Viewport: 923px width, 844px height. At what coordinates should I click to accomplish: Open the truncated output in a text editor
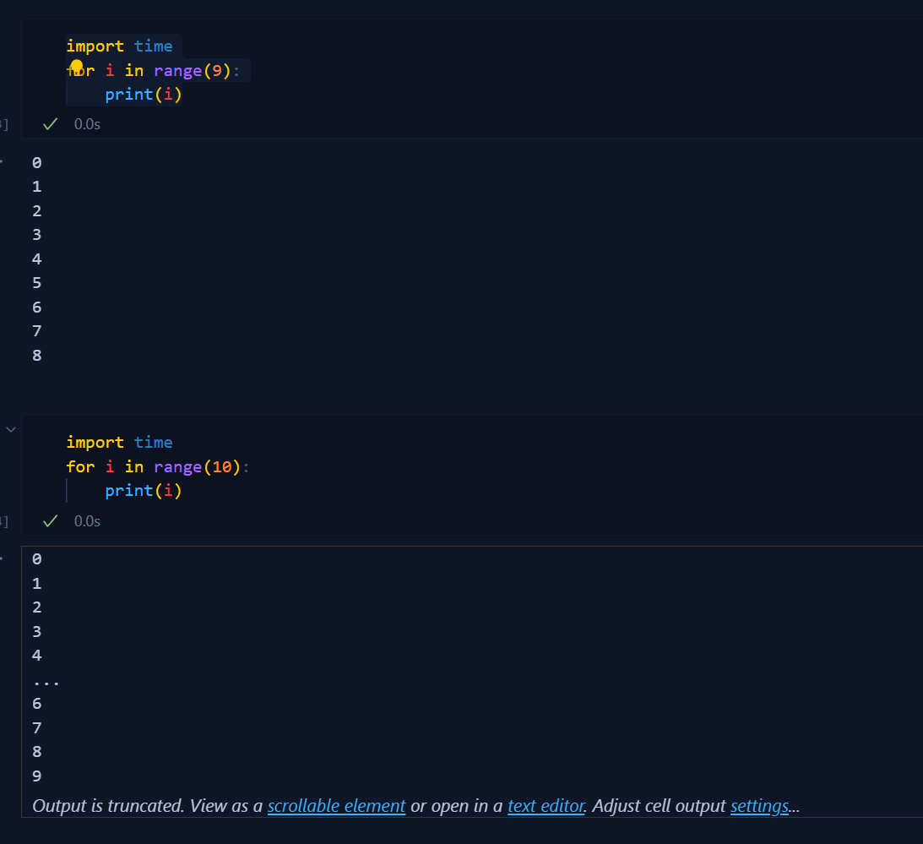coord(546,806)
